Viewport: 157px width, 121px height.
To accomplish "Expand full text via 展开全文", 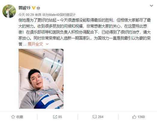I will (35, 44).
